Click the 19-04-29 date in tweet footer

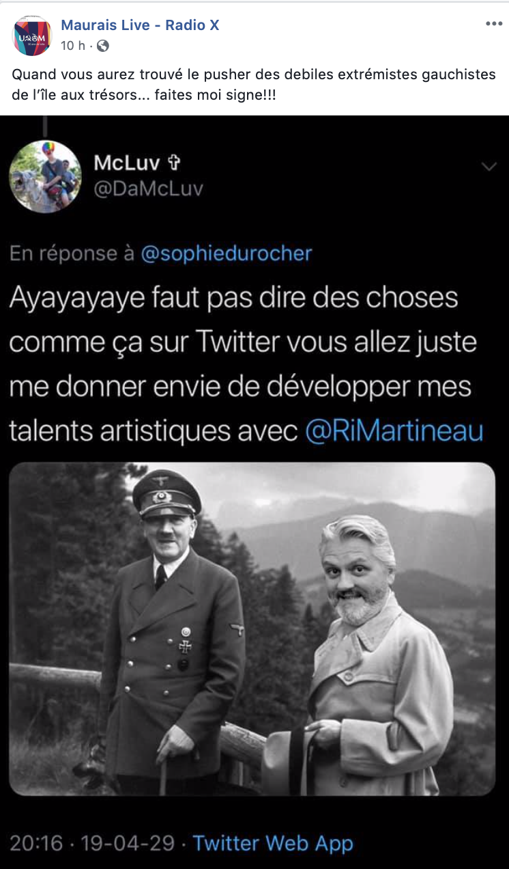pos(128,842)
